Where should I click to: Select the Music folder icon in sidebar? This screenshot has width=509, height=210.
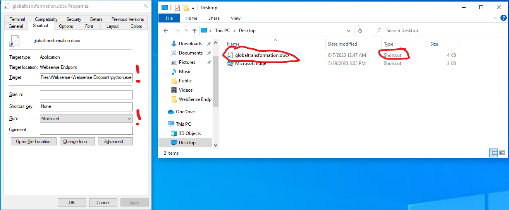(x=174, y=72)
